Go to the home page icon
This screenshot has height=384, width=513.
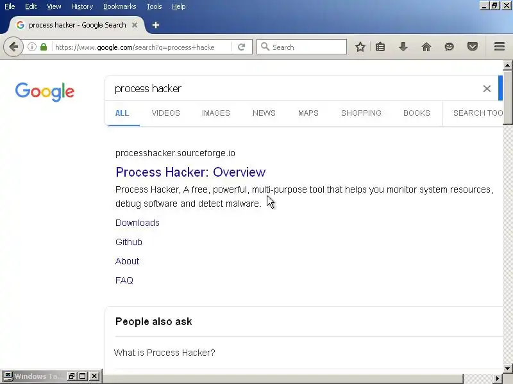coord(426,47)
